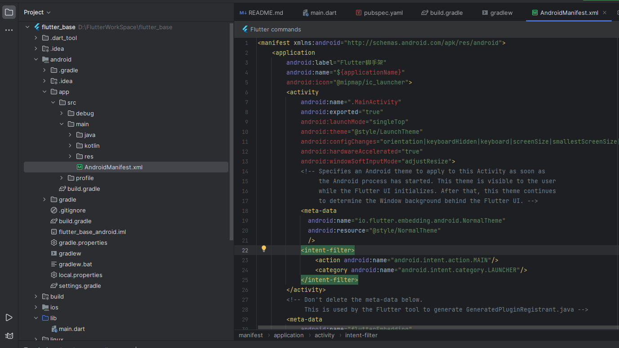This screenshot has height=348, width=619.
Task: Click intent-filter in the breadcrumb bar
Action: [361, 335]
